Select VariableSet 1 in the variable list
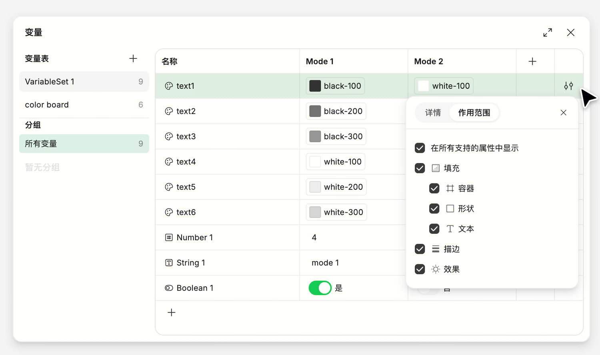600x355 pixels. pyautogui.click(x=84, y=82)
